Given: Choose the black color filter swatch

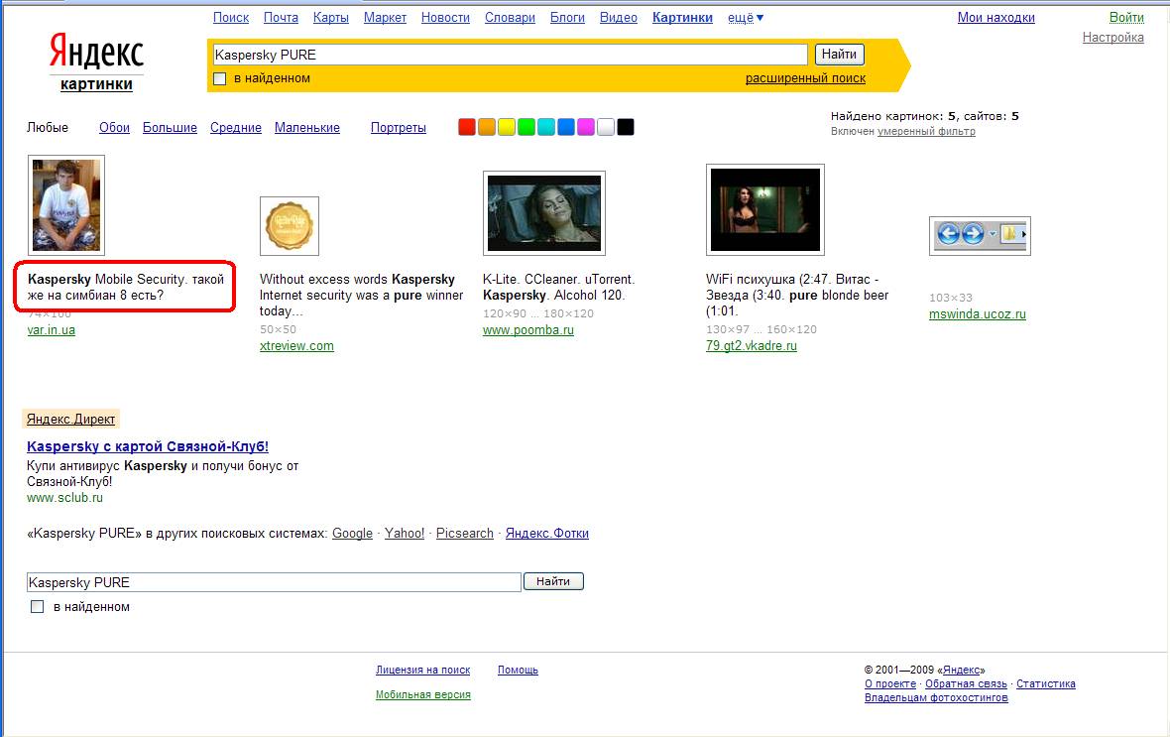Looking at the screenshot, I should [x=626, y=127].
